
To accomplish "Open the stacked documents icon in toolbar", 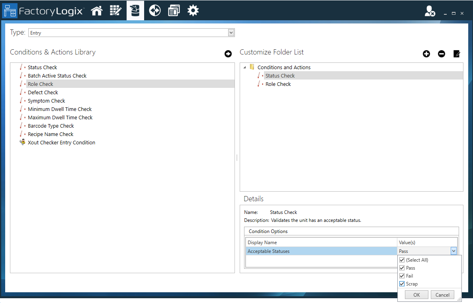I will [x=174, y=10].
